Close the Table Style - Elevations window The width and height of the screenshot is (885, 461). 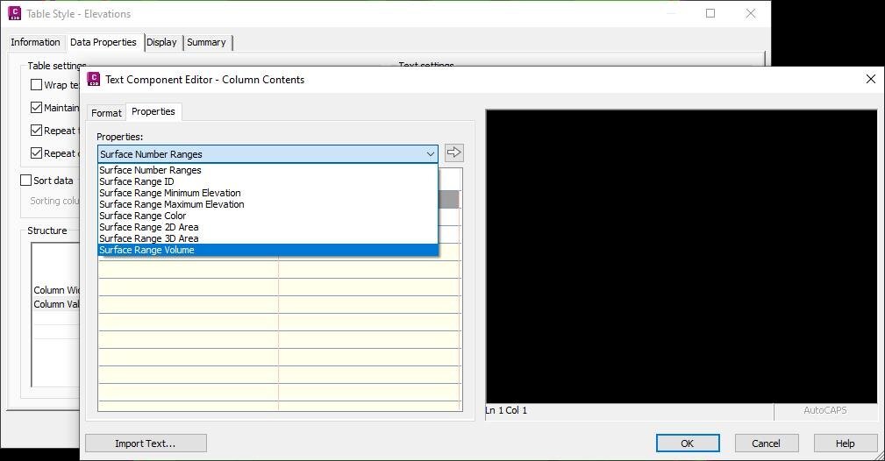751,13
